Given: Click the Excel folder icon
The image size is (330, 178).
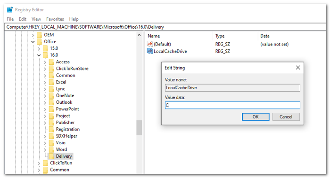Looking at the screenshot, I should [x=51, y=82].
